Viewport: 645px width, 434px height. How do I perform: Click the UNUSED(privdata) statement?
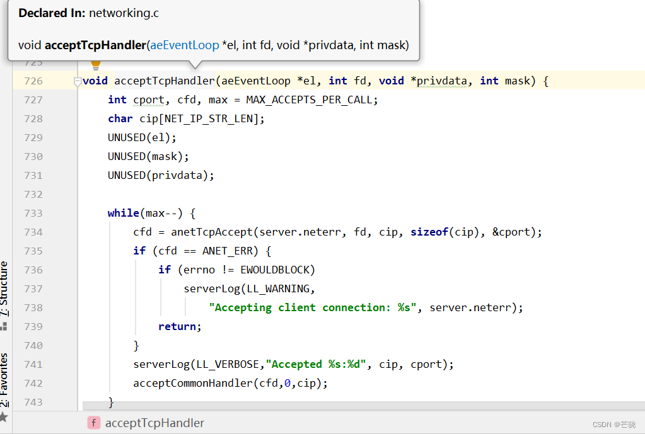pos(161,176)
